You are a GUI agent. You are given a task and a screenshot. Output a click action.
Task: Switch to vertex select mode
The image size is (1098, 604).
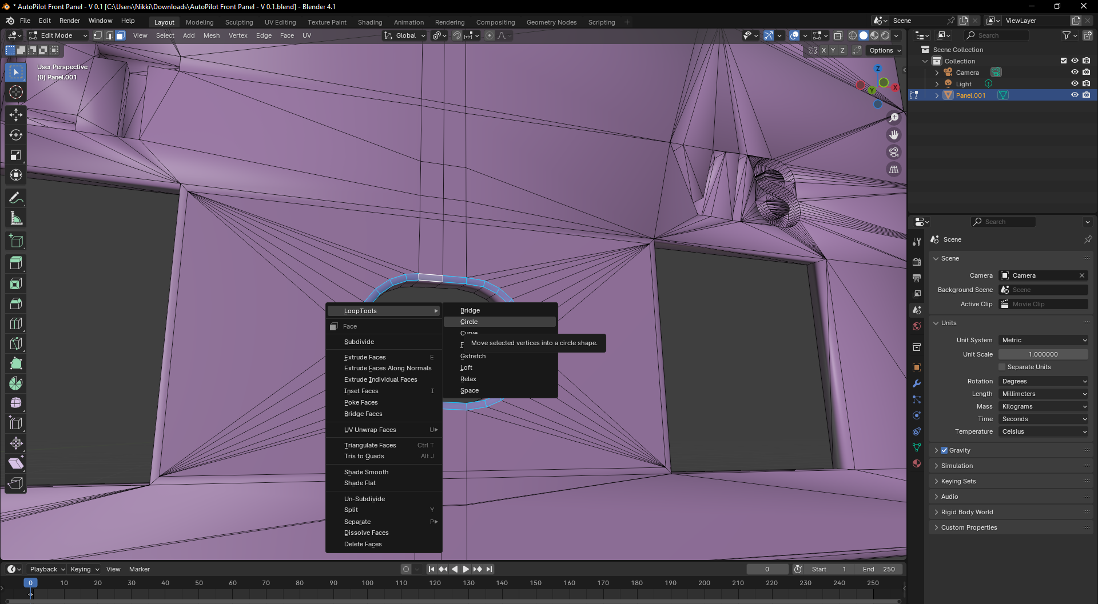coord(98,35)
